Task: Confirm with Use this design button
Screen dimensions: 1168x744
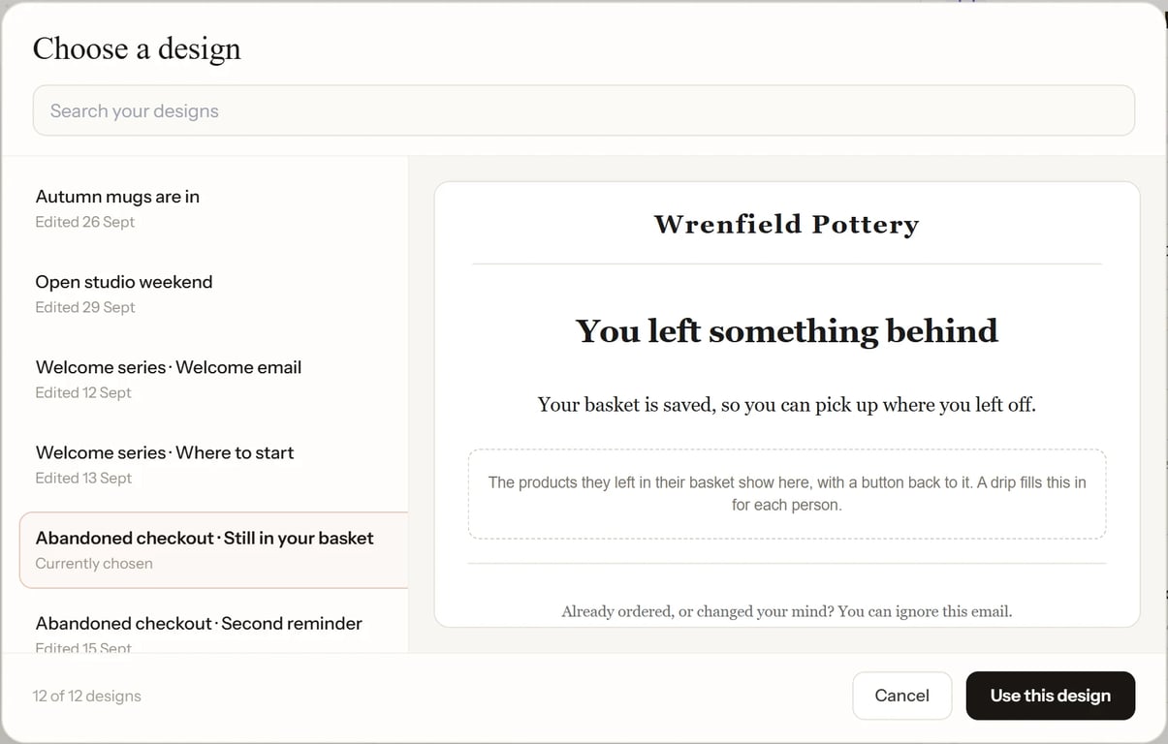Action: pyautogui.click(x=1050, y=696)
